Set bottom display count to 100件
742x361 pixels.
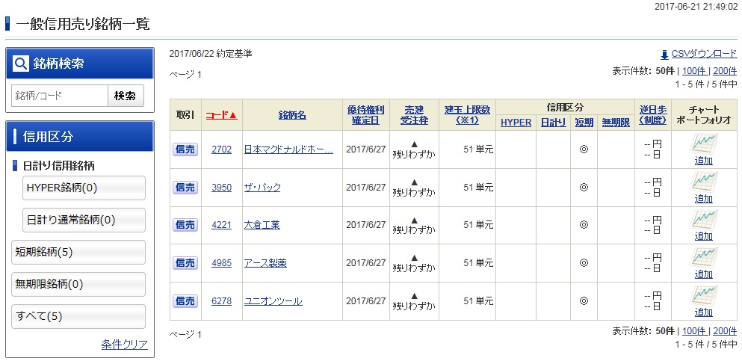tap(695, 331)
